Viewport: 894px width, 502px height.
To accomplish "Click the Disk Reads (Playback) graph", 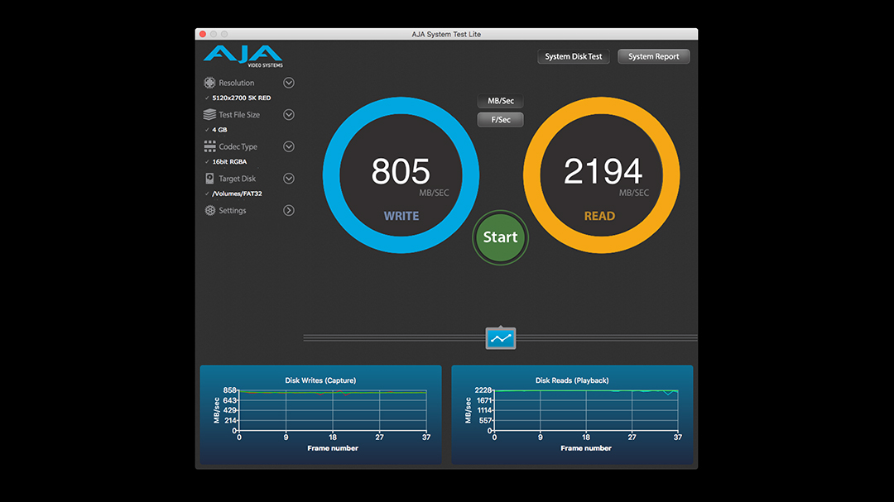I will pos(573,415).
